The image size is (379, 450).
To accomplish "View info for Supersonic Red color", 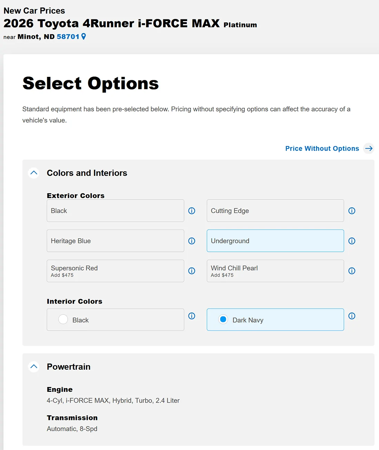I will coord(192,271).
